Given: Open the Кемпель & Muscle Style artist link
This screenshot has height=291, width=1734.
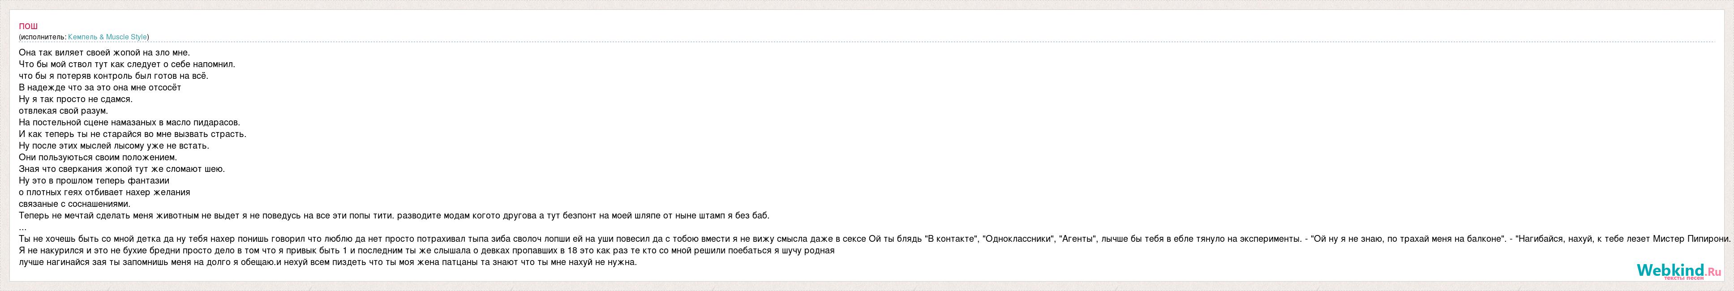Looking at the screenshot, I should click(x=107, y=37).
